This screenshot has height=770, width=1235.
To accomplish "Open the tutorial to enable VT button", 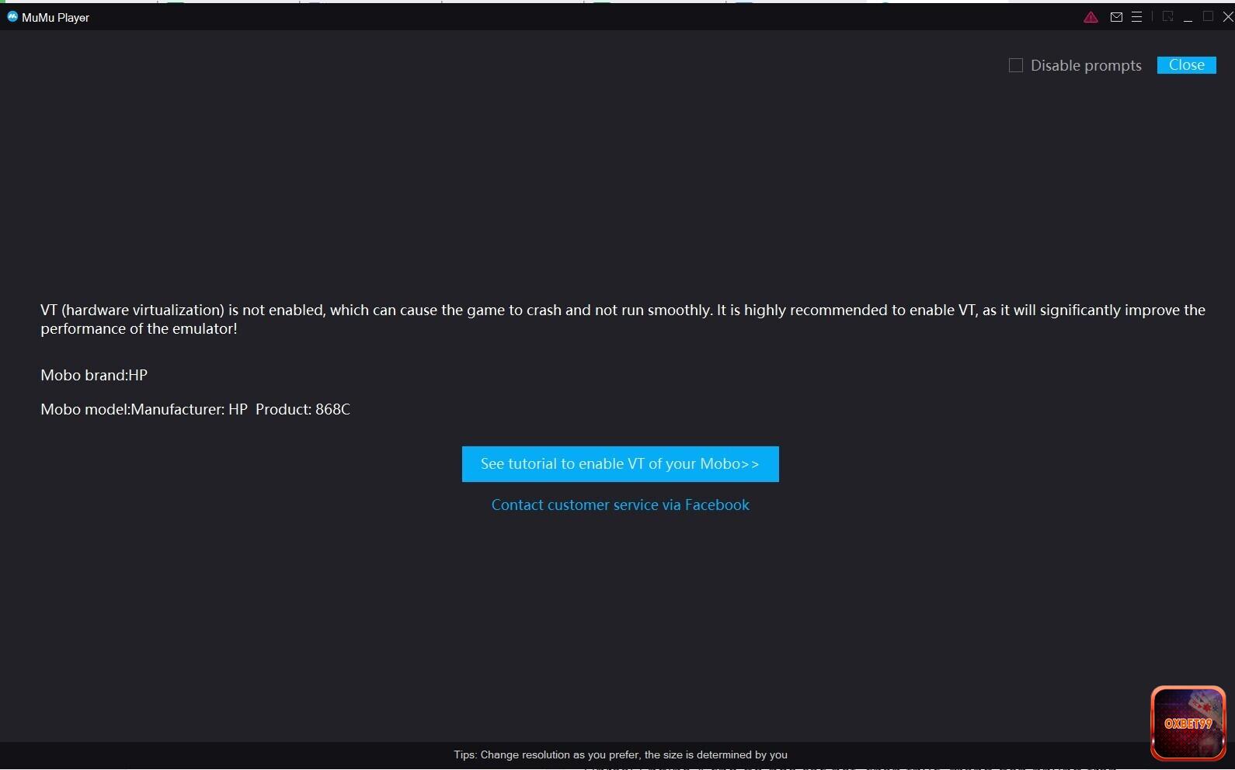I will [620, 464].
